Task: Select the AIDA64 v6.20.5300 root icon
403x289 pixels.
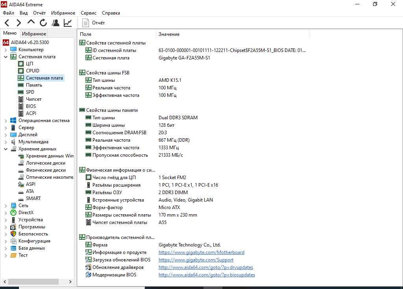Action: pos(6,43)
